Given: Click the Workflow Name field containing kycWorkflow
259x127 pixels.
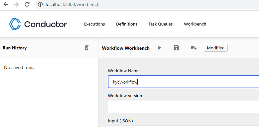Looking at the screenshot, I should (x=183, y=82).
